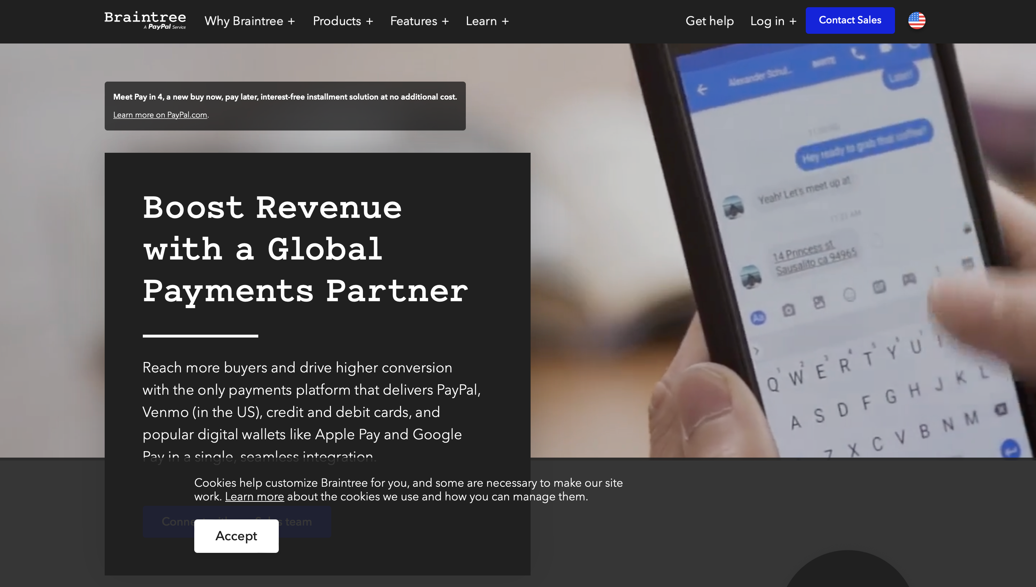
Task: Go to the Get help page
Action: click(x=709, y=21)
